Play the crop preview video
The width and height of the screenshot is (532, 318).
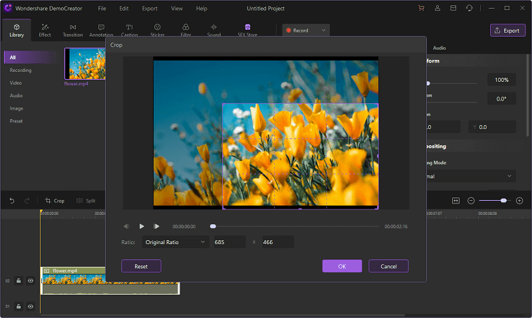tap(141, 226)
